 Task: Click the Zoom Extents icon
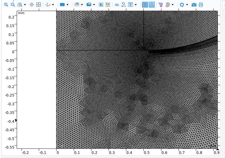tap(38, 5)
